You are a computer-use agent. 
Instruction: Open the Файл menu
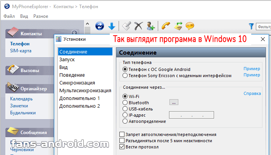pyautogui.click(x=9, y=16)
